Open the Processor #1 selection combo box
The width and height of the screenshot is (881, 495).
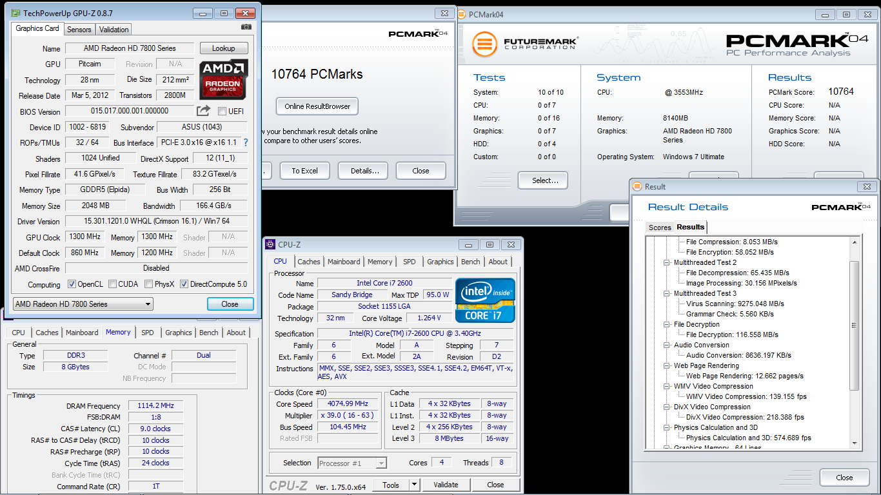(352, 463)
